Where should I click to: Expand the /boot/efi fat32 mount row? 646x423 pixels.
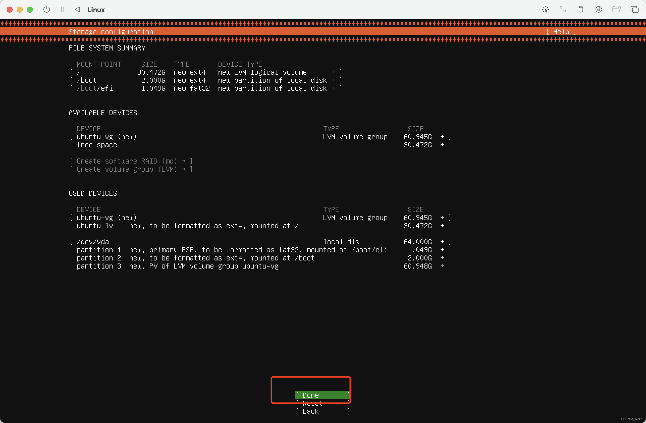coord(205,89)
